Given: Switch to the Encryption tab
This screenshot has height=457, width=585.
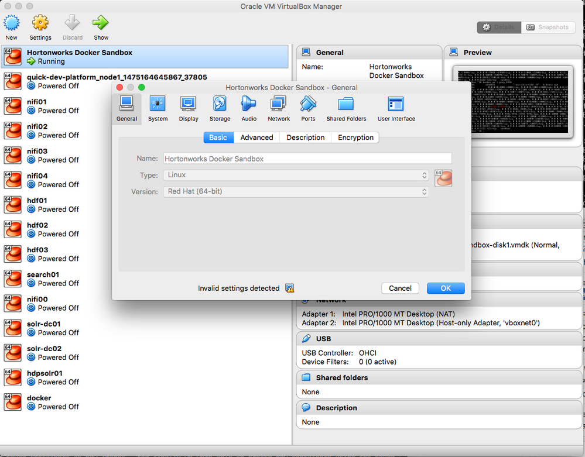Looking at the screenshot, I should coord(355,137).
